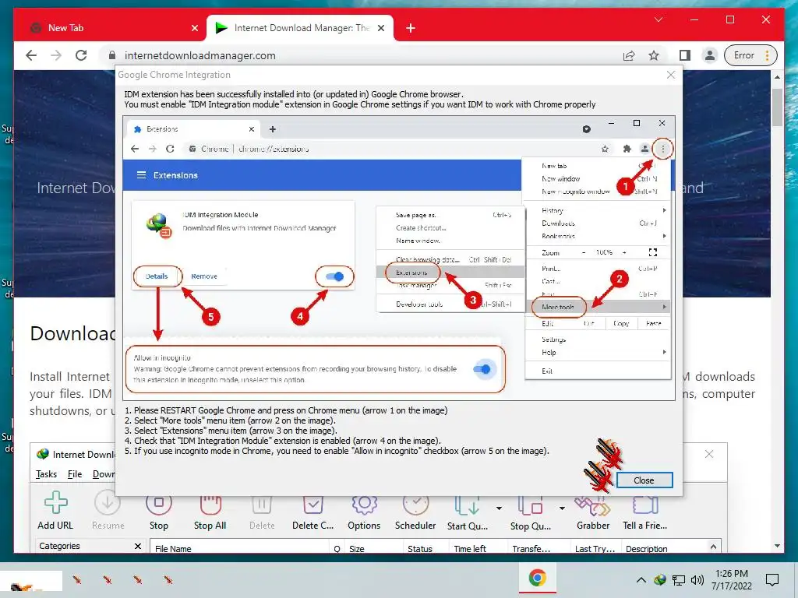Click the File Name column header
The width and height of the screenshot is (798, 598).
[x=240, y=548]
